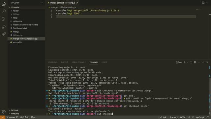
Task: Close the terminal panel
Action: 207,62
